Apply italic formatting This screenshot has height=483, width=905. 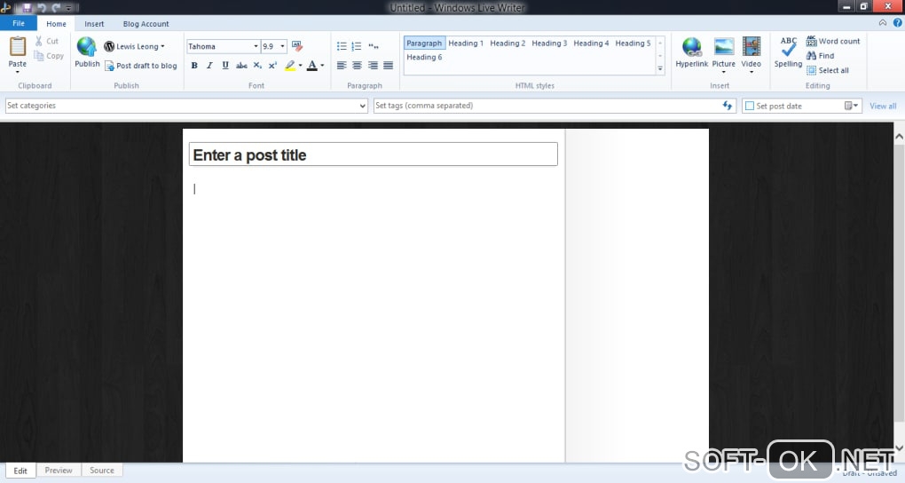click(209, 66)
